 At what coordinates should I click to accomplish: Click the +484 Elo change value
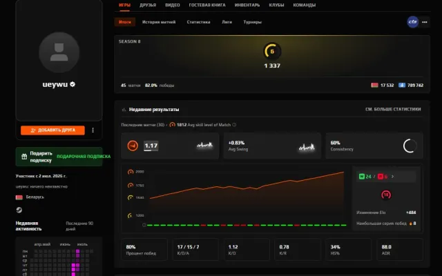411,213
